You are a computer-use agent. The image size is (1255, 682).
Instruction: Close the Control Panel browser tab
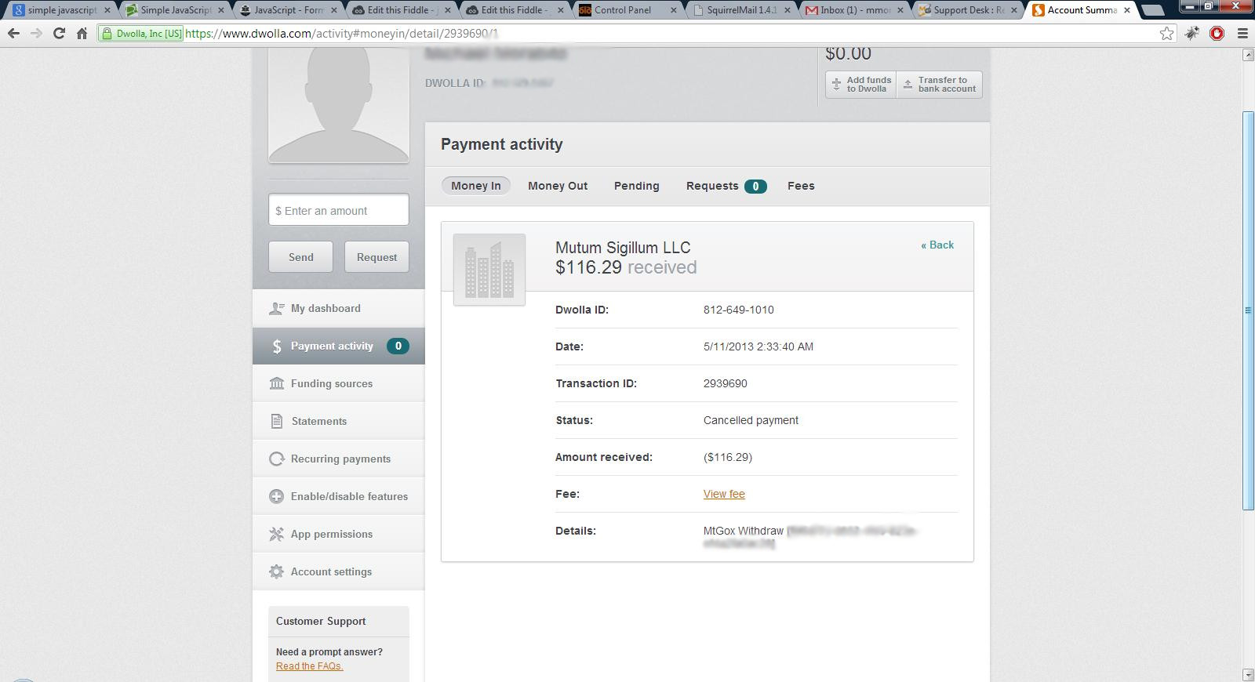tap(673, 10)
